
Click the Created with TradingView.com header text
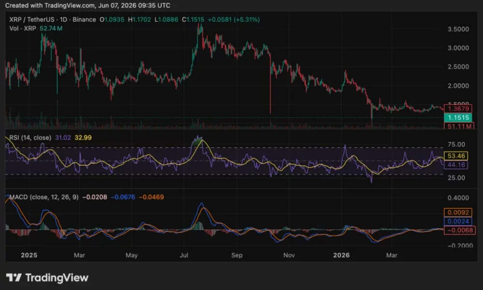click(87, 5)
